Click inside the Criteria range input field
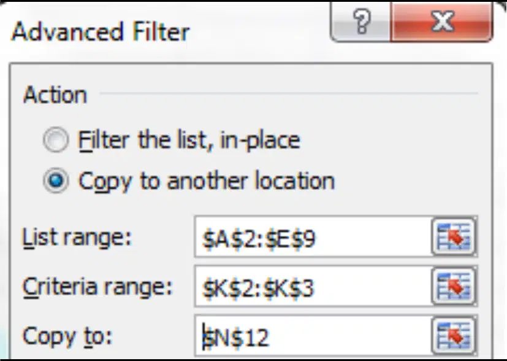 click(313, 286)
